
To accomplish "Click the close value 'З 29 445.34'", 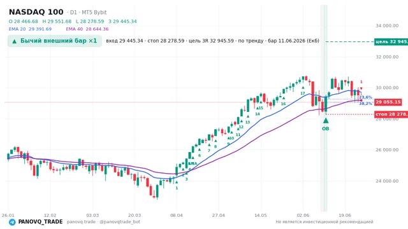I will click(122, 21).
